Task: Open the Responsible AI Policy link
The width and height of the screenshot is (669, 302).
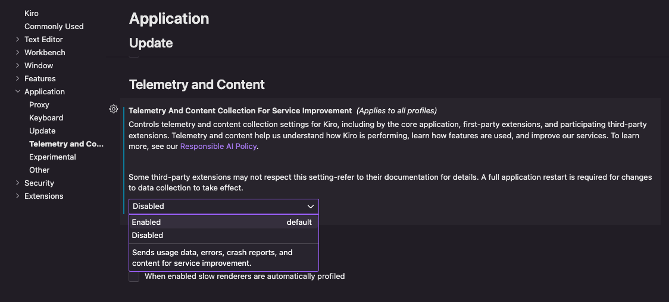Action: point(218,147)
